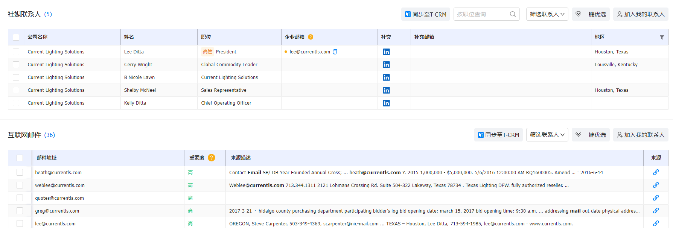Open source link for heath@currentls.com
673x228 pixels.
[x=656, y=172]
